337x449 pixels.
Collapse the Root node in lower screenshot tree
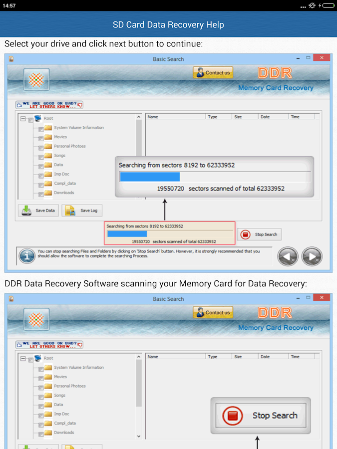coord(23,359)
